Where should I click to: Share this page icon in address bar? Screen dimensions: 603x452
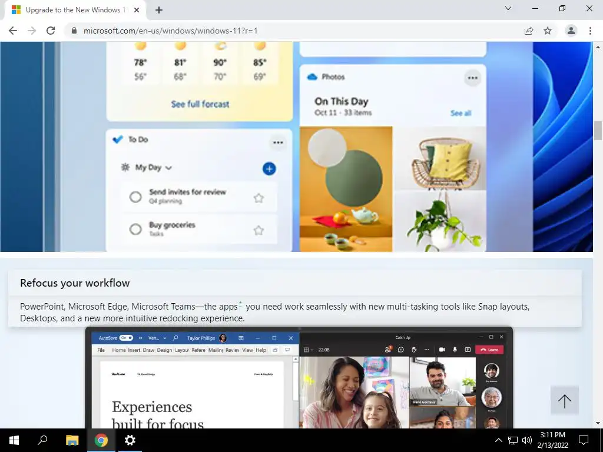529,31
